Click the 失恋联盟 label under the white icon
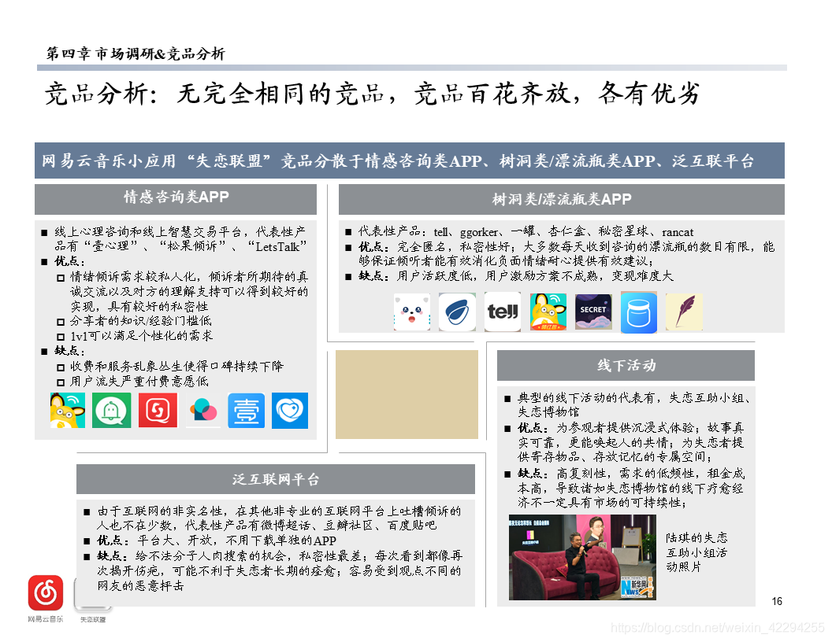 [x=93, y=619]
